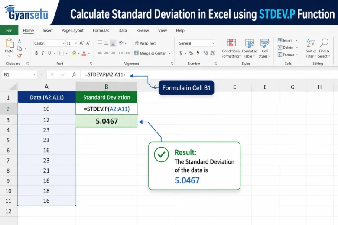Open the Font group dialog launcher
Screen dimensions: 338x225
pos(91,64)
